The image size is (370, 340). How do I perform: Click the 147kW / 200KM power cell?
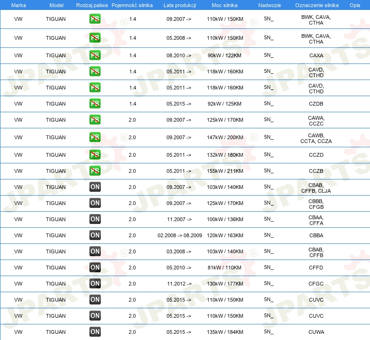(x=225, y=137)
